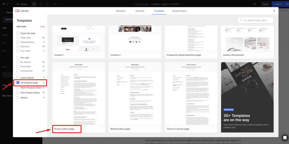Image resolution: width=289 pixels, height=144 pixels.
Task: Click the Landing page breadcrumb text
Action: [x=141, y=4]
